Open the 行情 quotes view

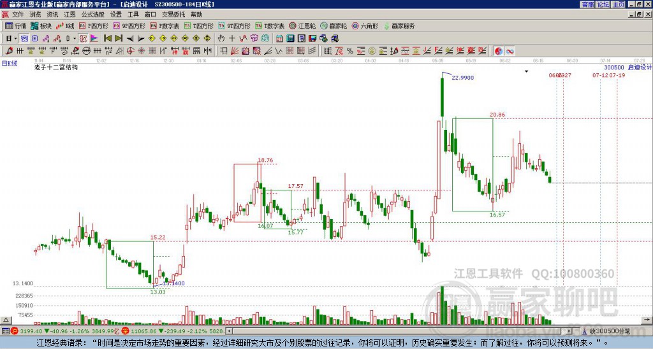click(x=15, y=25)
